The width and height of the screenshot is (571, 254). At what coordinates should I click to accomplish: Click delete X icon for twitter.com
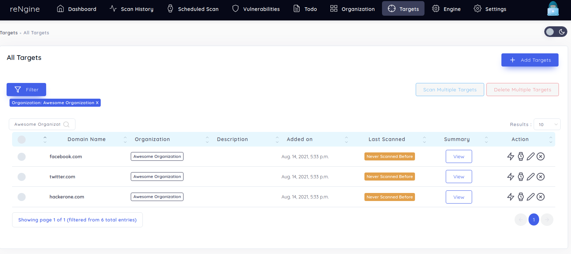click(x=541, y=177)
